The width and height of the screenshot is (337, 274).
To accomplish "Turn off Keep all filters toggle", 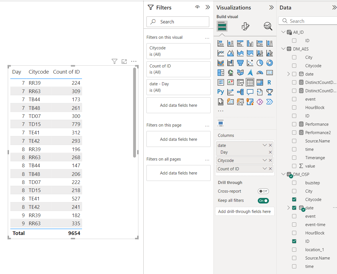I will (x=263, y=201).
